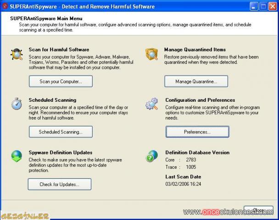Image resolution: width=279 pixels, height=220 pixels.
Task: Click the date 03/02/2006 16:24
Action: point(183,184)
